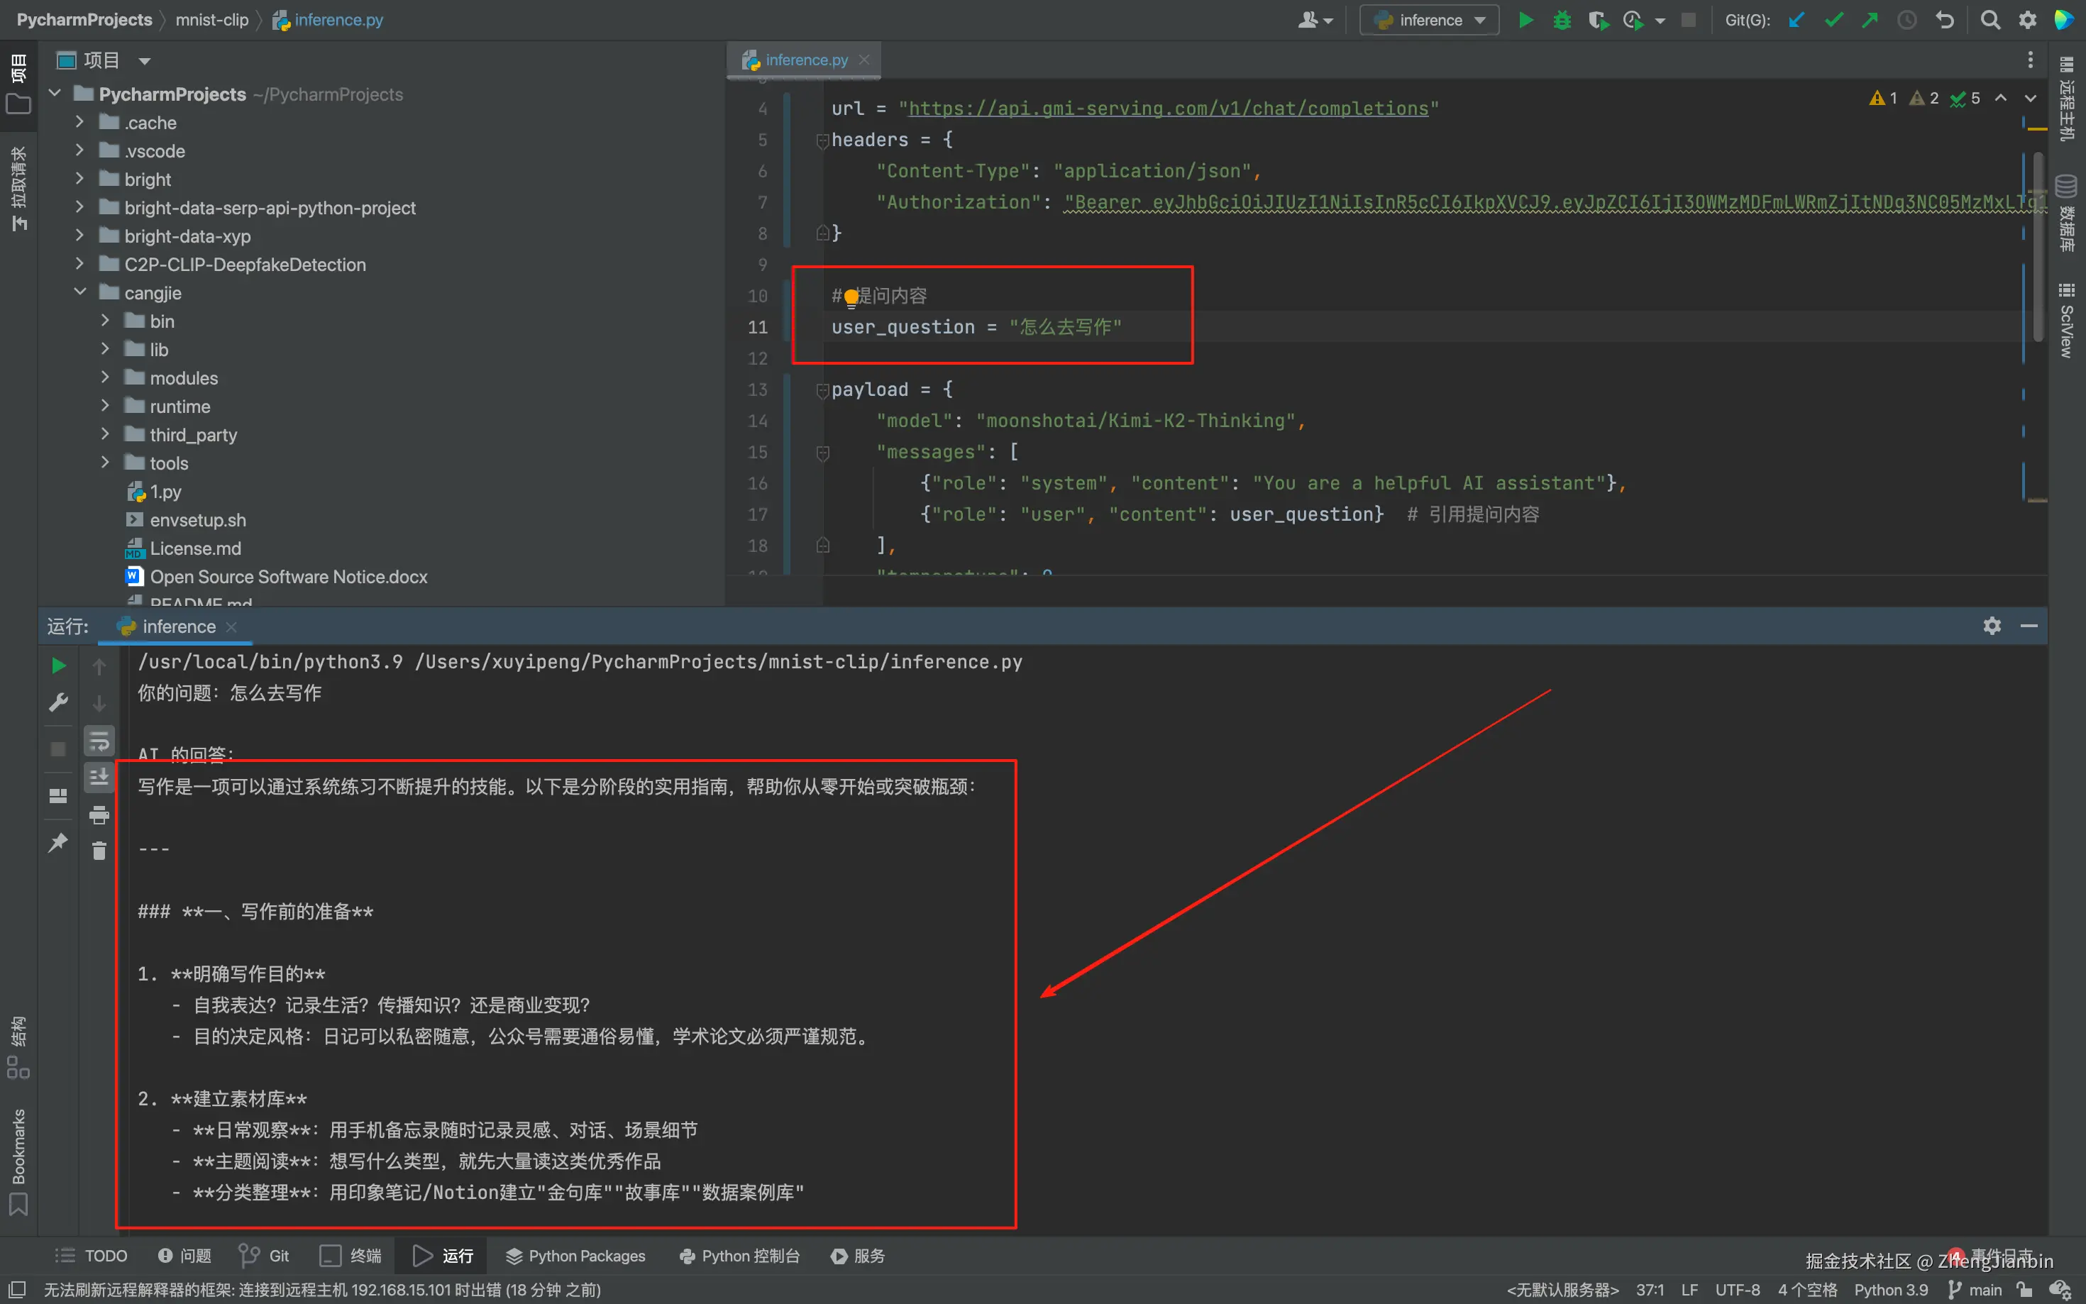Click the trash clear-output icon

tap(99, 851)
